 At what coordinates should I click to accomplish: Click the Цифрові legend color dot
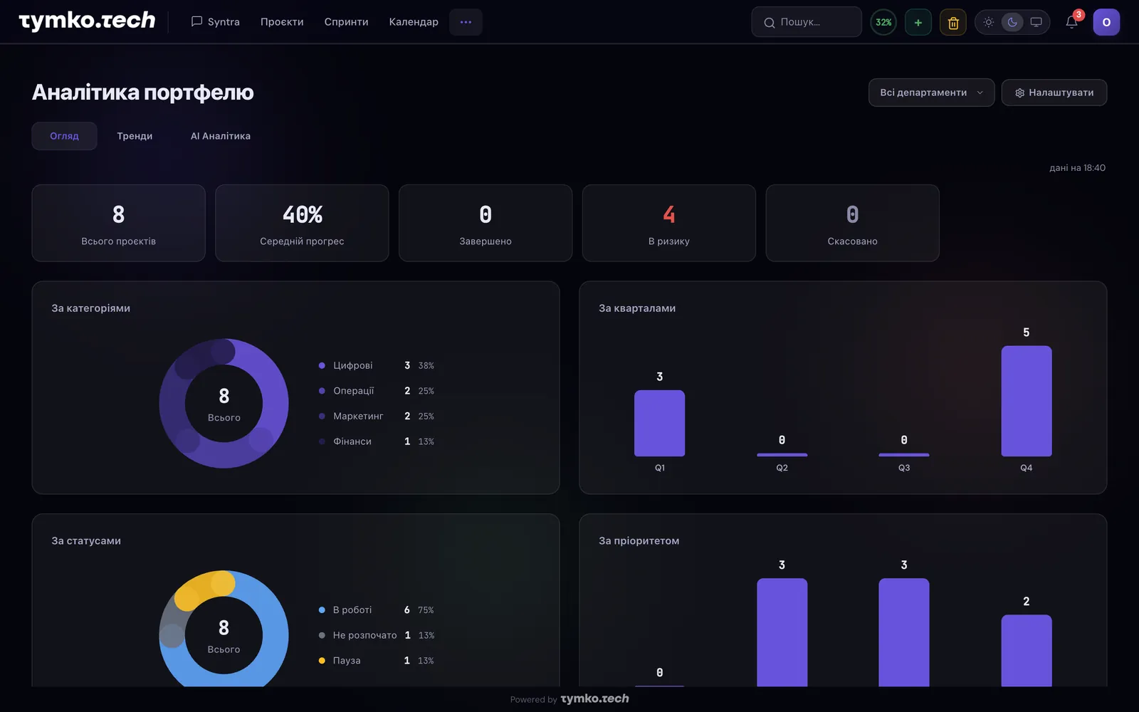tap(322, 365)
